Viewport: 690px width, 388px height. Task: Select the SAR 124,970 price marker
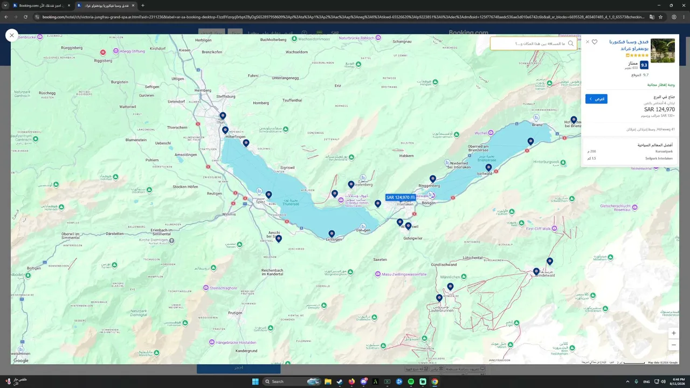tap(401, 197)
